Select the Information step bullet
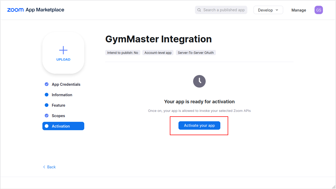The image size is (336, 189). click(47, 95)
